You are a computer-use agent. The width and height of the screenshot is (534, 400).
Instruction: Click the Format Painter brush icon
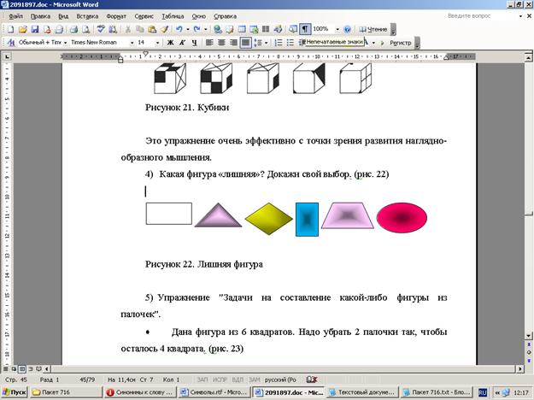pyautogui.click(x=163, y=29)
